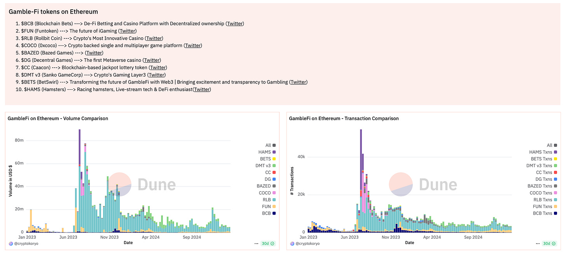The image size is (566, 253).
Task: Toggle HAMS series in Volume legend
Action: 267,152
